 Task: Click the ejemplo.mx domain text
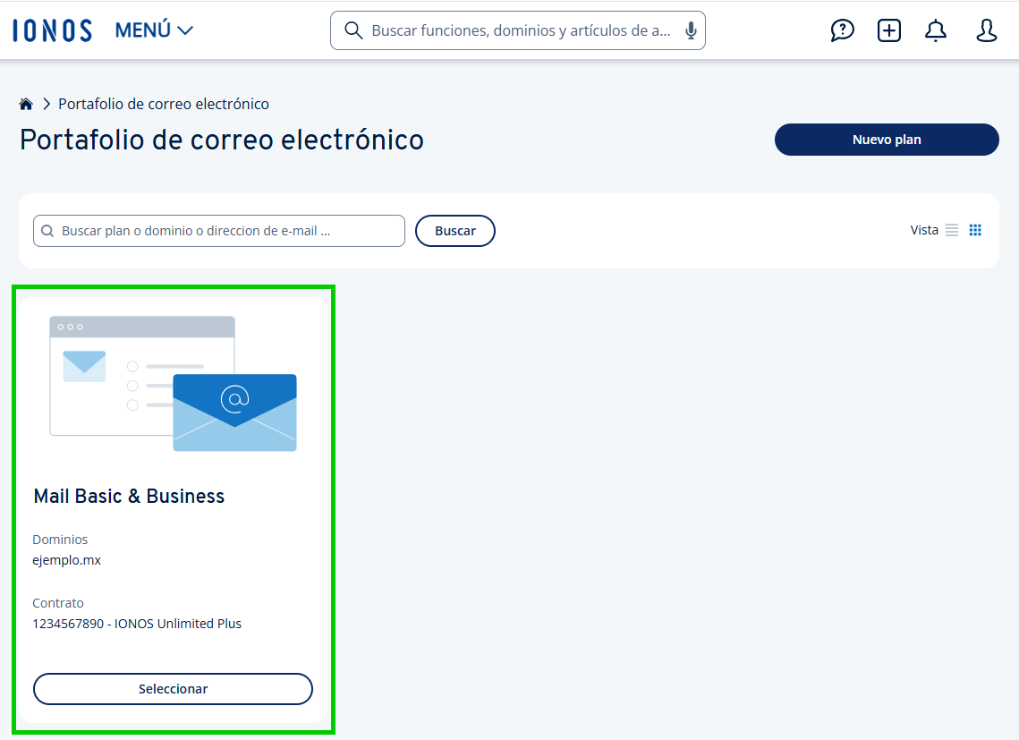coord(67,560)
